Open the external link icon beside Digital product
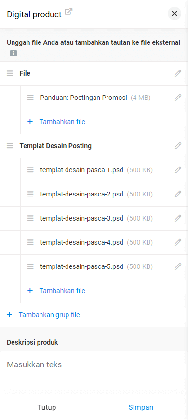This screenshot has width=188, height=420. click(69, 13)
